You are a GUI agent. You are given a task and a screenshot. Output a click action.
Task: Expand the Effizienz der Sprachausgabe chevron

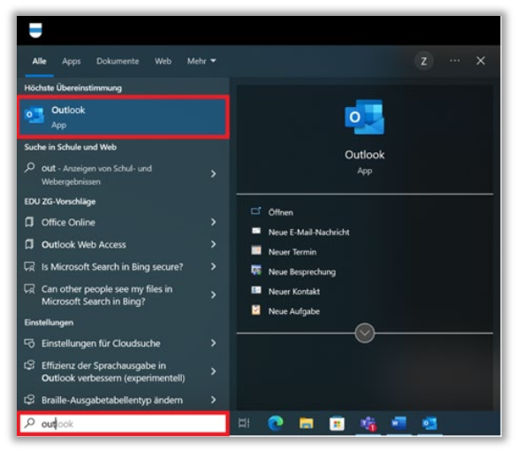coord(213,371)
